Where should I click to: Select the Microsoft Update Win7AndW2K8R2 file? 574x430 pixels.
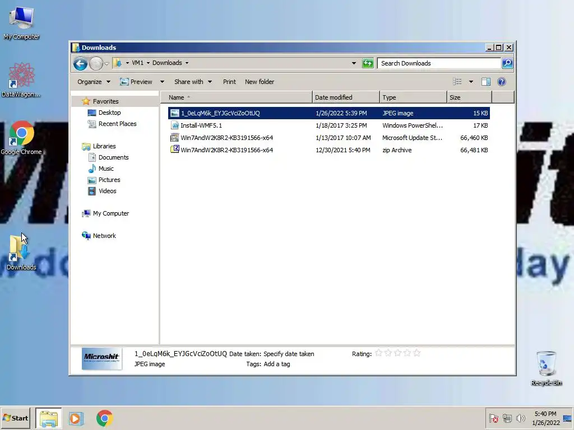pyautogui.click(x=328, y=138)
